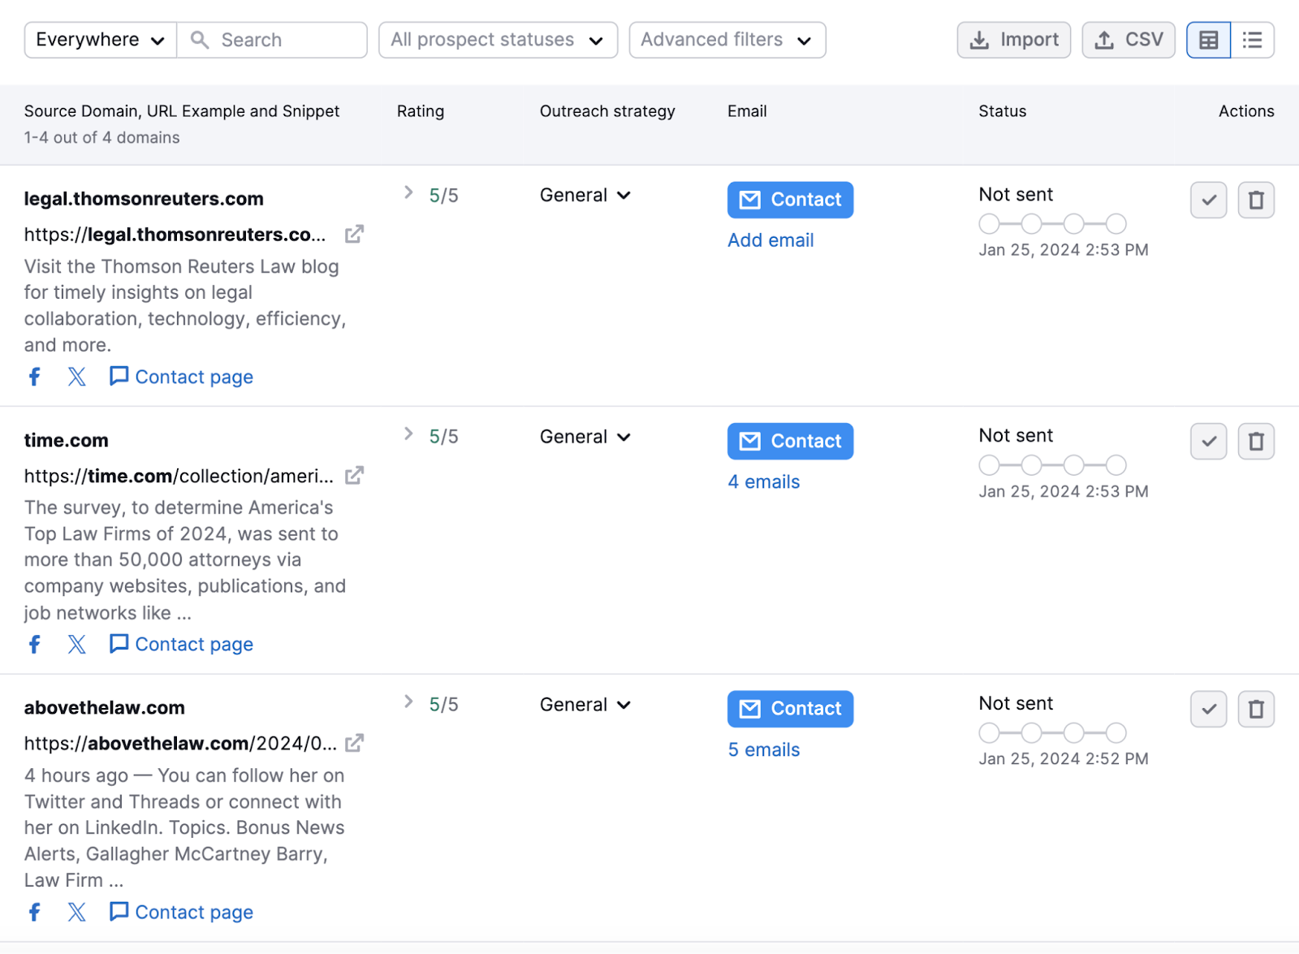
Task: Mark time.com done with the checkmark
Action: (x=1208, y=441)
